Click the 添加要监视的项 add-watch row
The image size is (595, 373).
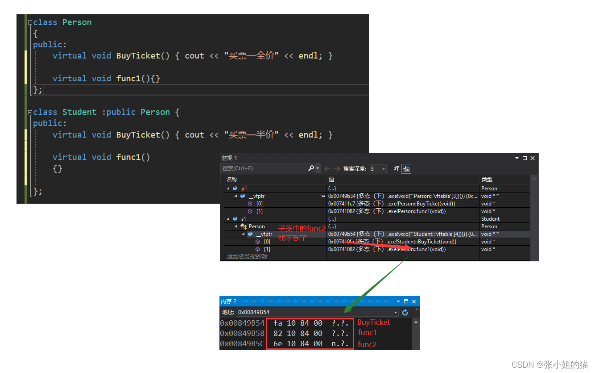click(247, 257)
